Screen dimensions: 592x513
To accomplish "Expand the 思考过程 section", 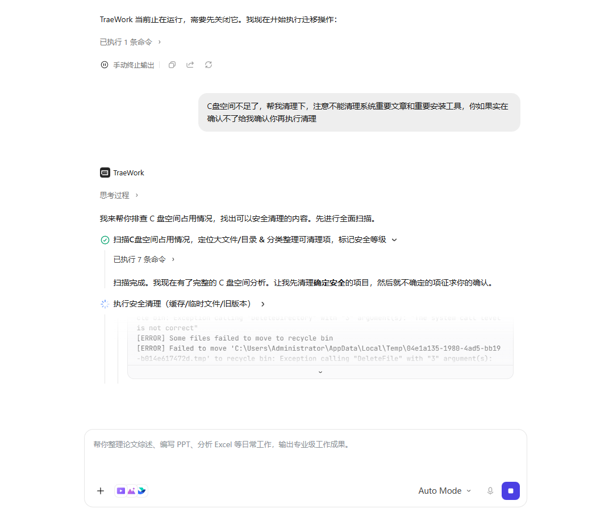I will [119, 195].
